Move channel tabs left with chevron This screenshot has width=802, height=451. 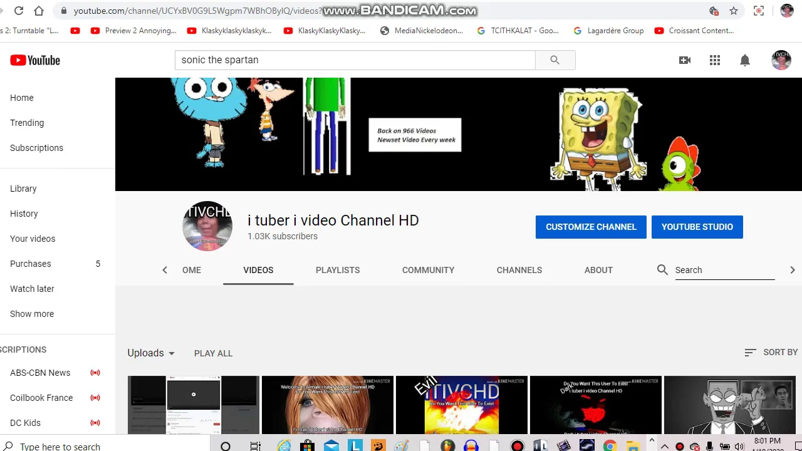pos(165,270)
